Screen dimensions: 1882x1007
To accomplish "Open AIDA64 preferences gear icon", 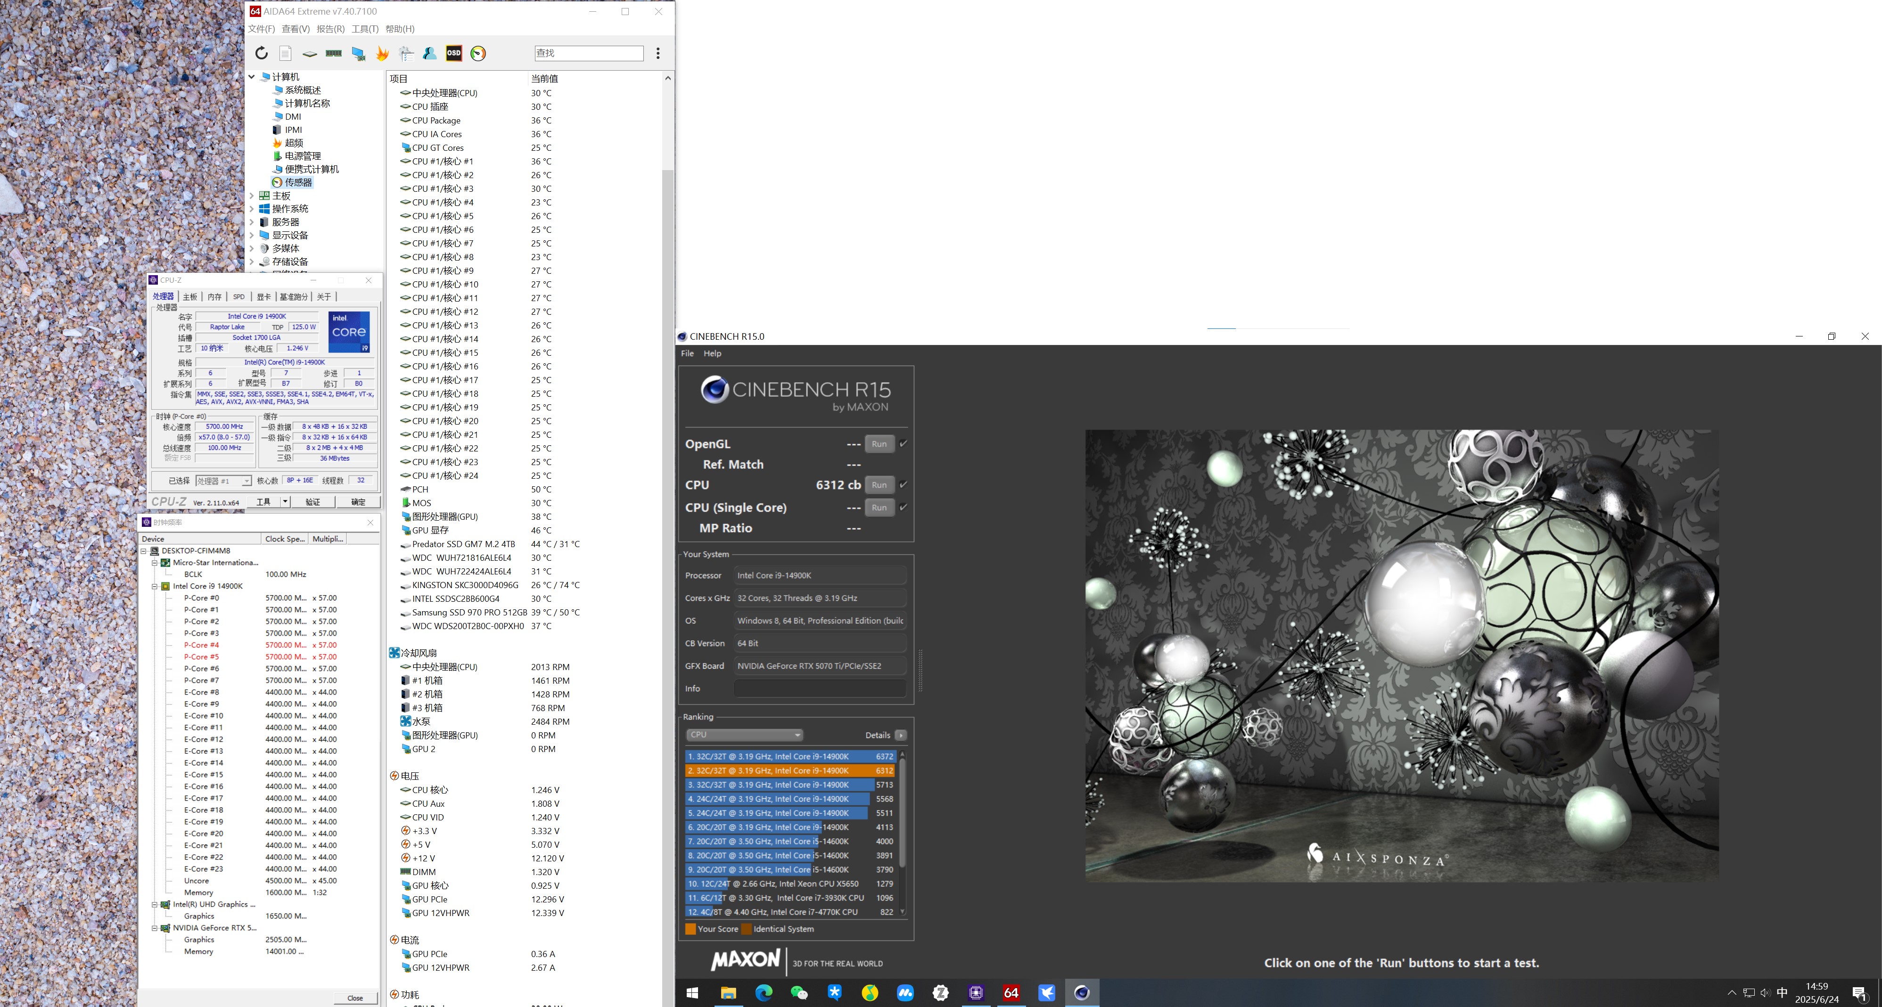I will [x=405, y=53].
